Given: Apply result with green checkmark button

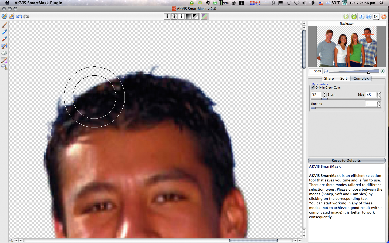Looking at the screenshot, I should 354,17.
